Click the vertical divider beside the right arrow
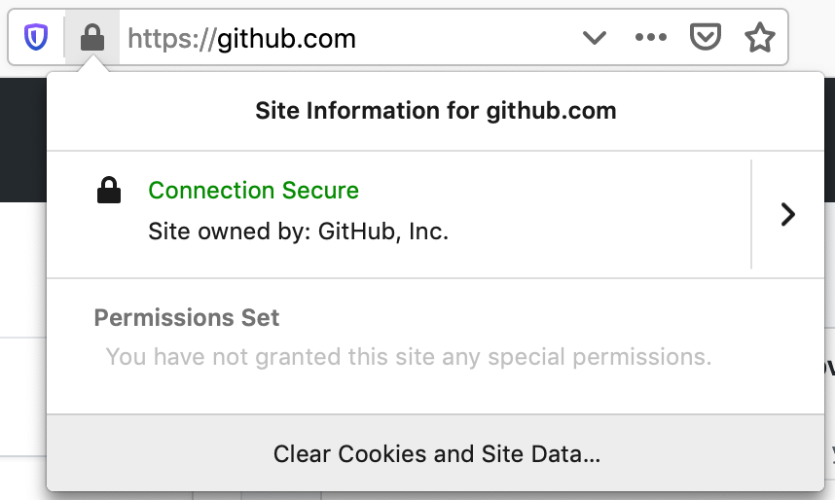Image resolution: width=835 pixels, height=500 pixels. pos(751,214)
